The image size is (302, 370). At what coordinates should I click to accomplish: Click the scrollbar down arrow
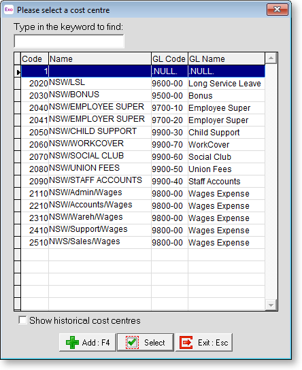(x=271, y=305)
